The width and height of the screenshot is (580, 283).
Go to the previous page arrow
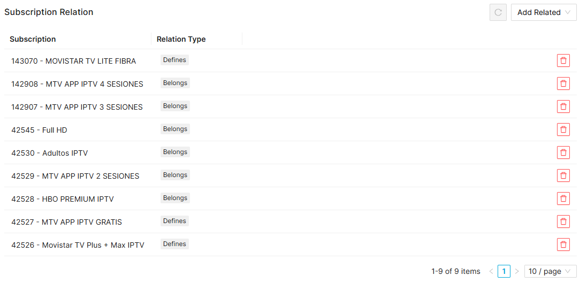(491, 271)
